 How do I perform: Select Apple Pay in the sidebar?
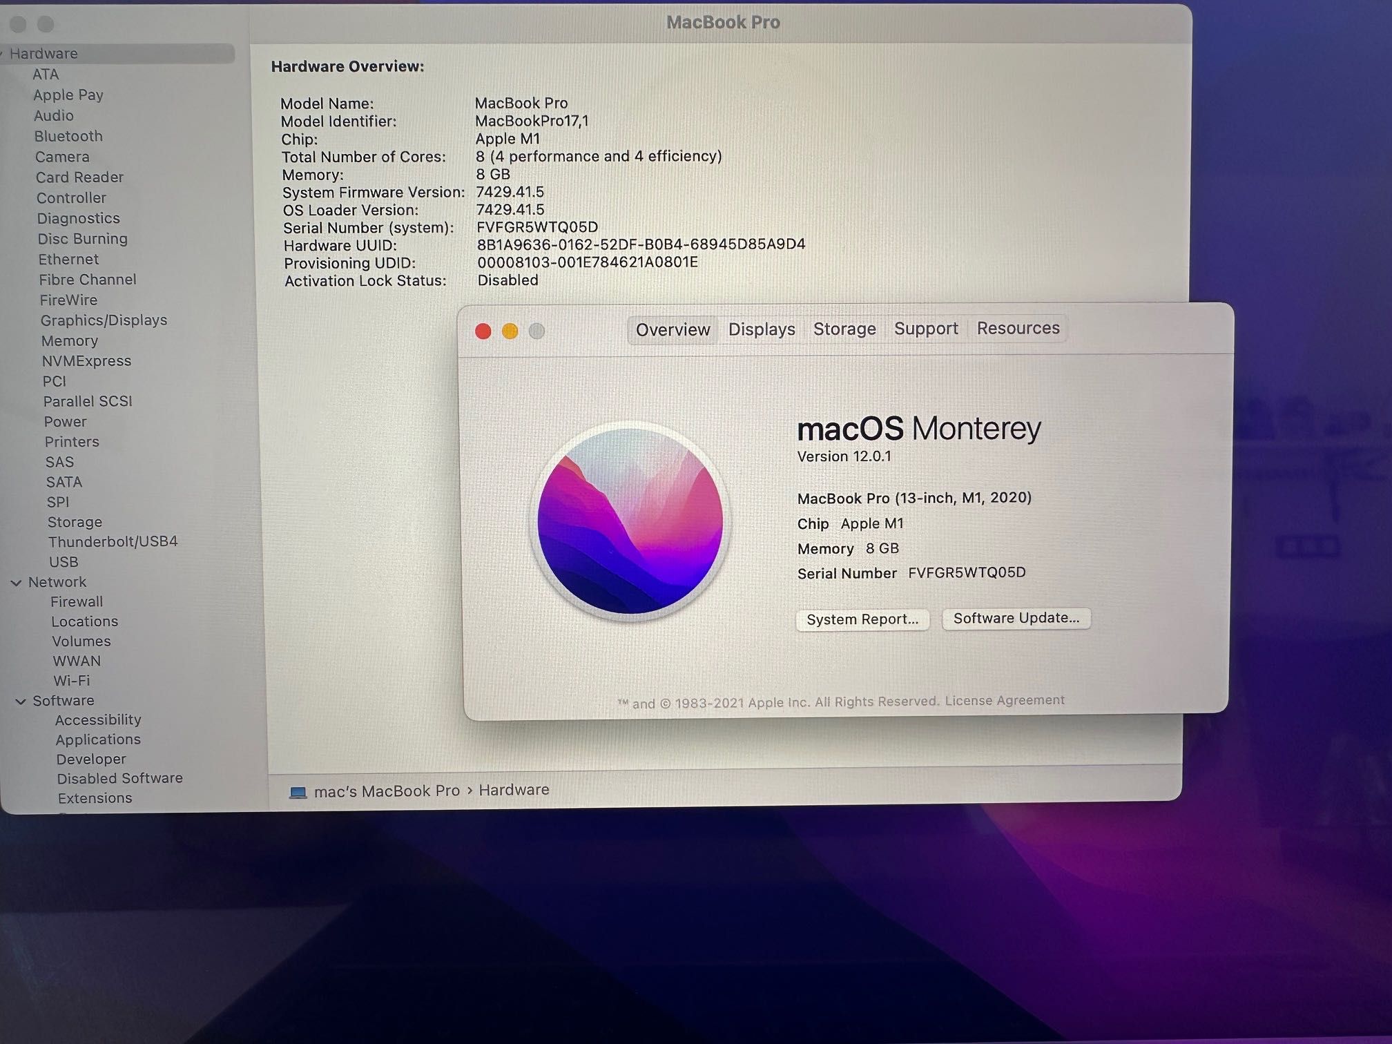(x=68, y=95)
